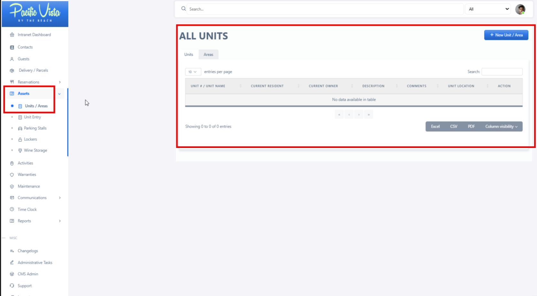Click the Intranet Dashboard home icon
Image resolution: width=537 pixels, height=296 pixels.
tap(12, 35)
